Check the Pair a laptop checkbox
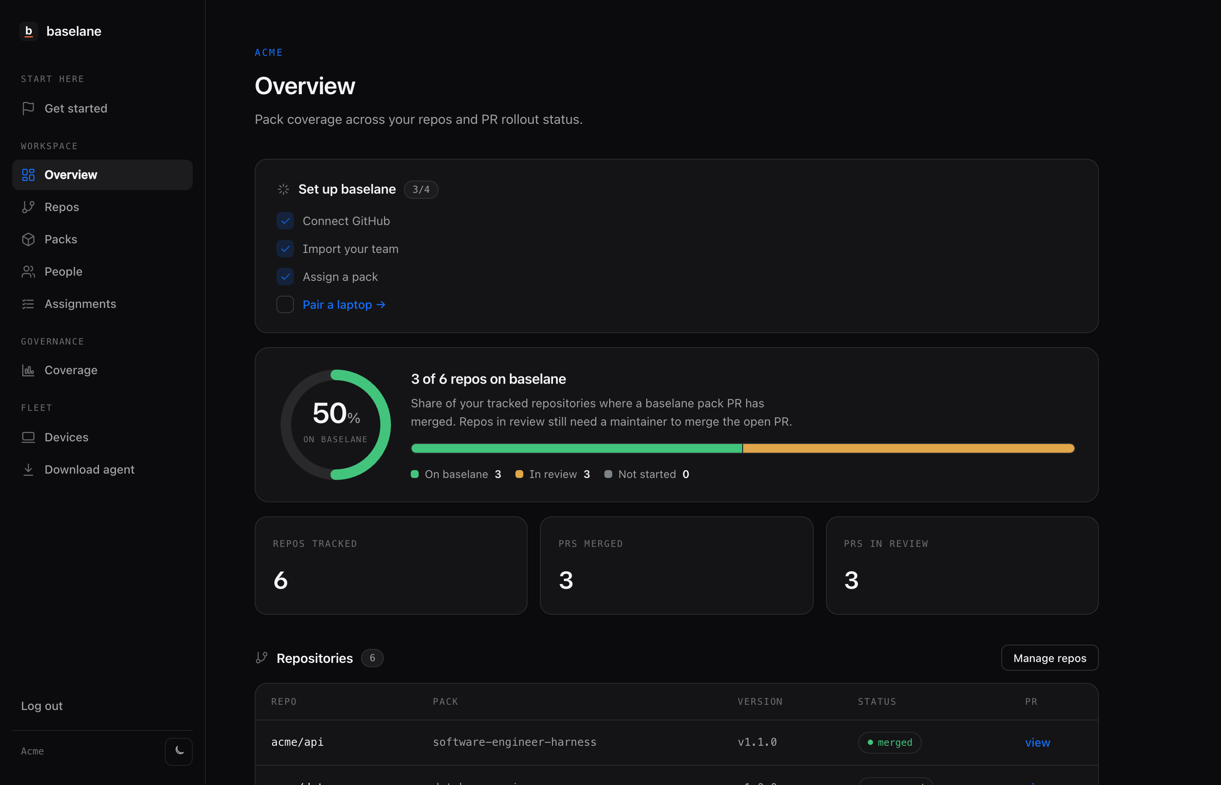Image resolution: width=1221 pixels, height=785 pixels. tap(285, 304)
